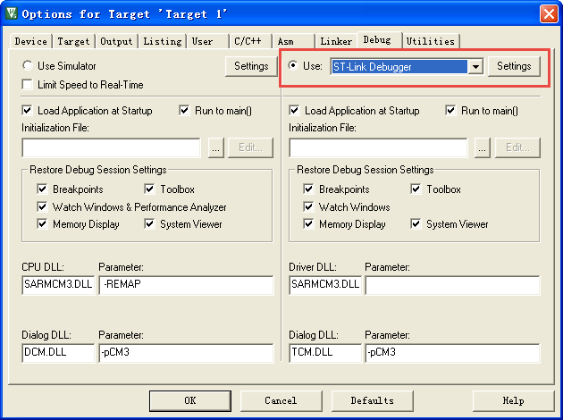Select the Use Simulator radio button
The height and width of the screenshot is (420, 563).
click(x=28, y=66)
